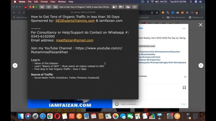Open Launchpad from the Dock
This screenshot has width=216, height=121.
pyautogui.click(x=35, y=116)
